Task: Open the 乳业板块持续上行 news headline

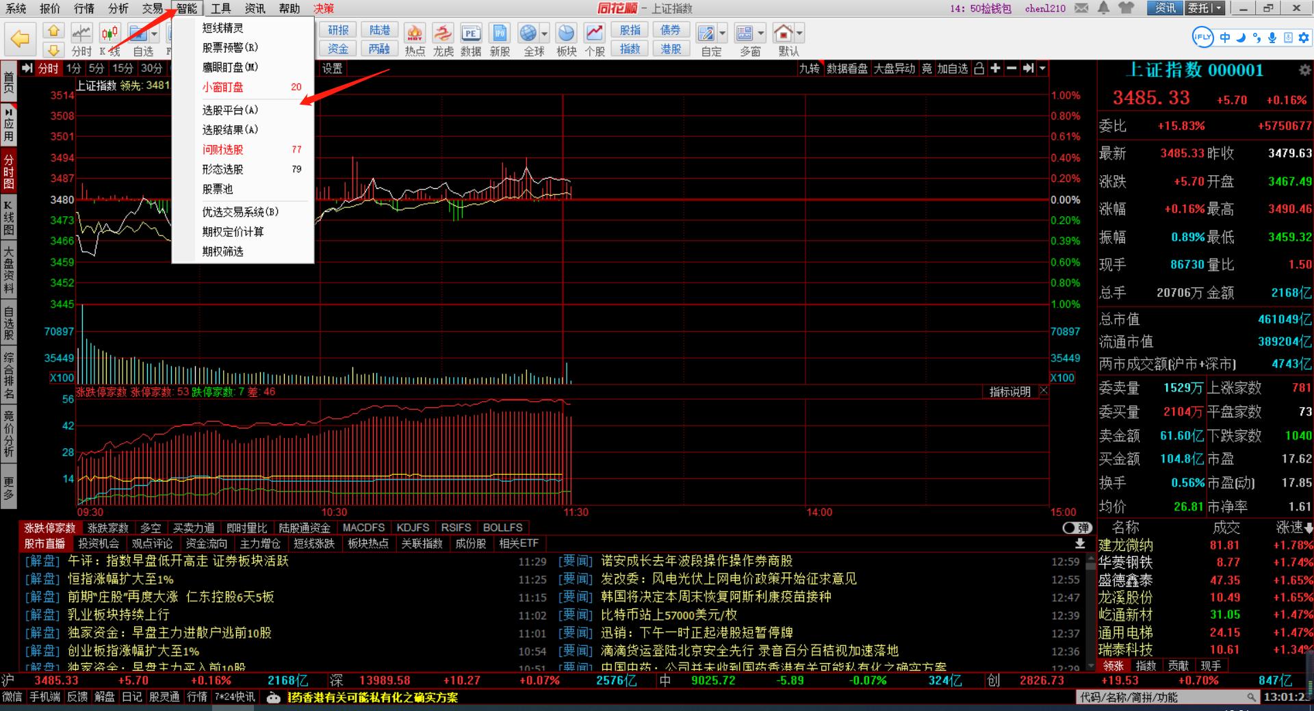Action: [118, 615]
